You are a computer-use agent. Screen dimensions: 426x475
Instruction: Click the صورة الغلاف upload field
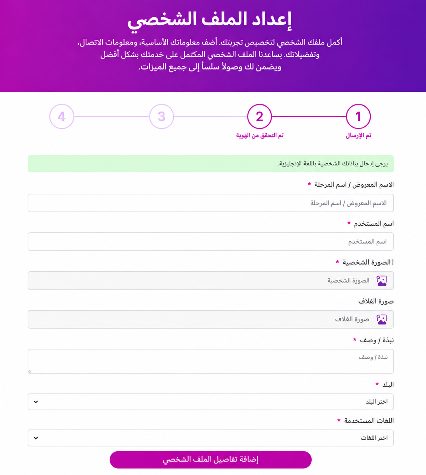click(x=211, y=319)
